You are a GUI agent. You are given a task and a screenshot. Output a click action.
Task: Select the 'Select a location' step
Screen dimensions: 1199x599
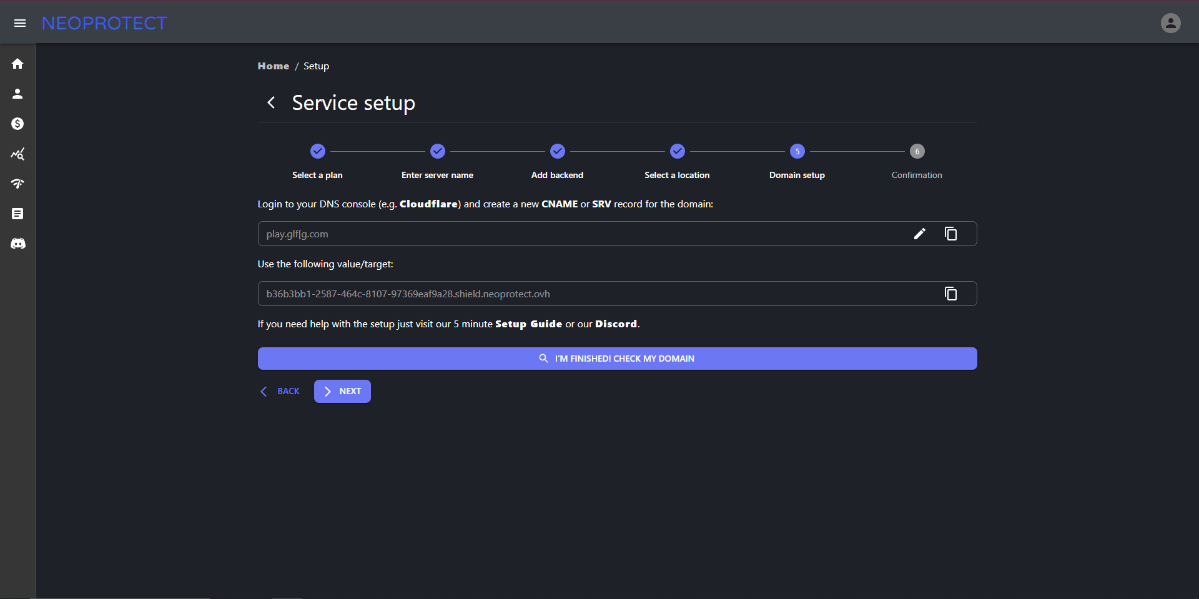coord(677,162)
